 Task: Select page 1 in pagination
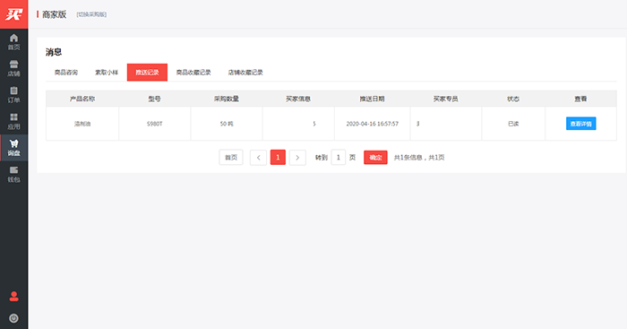[278, 157]
